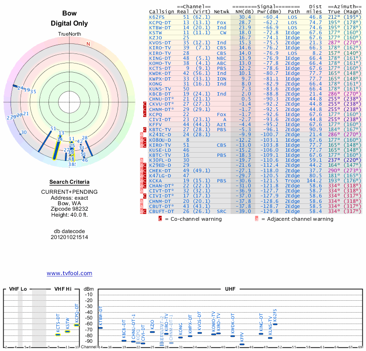The width and height of the screenshot is (366, 351).
Task: Click the KCTS-DT bar in the VHF Hi chart
Action: click(x=58, y=335)
